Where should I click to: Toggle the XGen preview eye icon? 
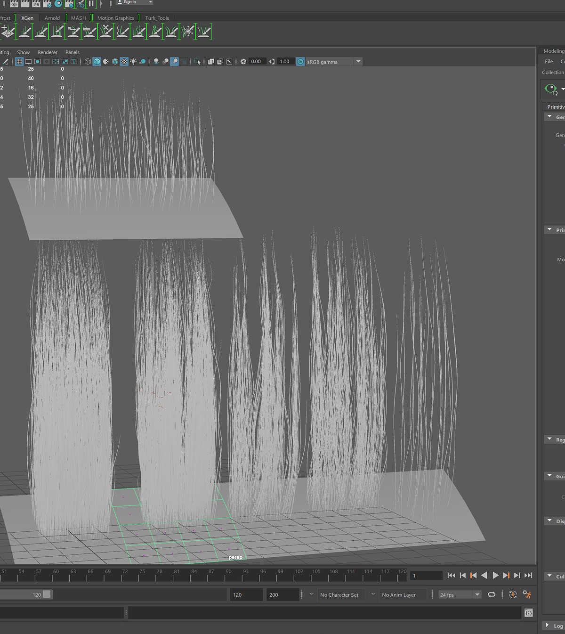pyautogui.click(x=550, y=89)
